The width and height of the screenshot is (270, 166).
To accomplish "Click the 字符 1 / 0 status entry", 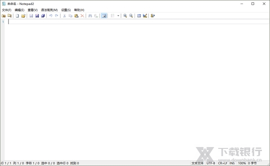I will pos(32,163).
